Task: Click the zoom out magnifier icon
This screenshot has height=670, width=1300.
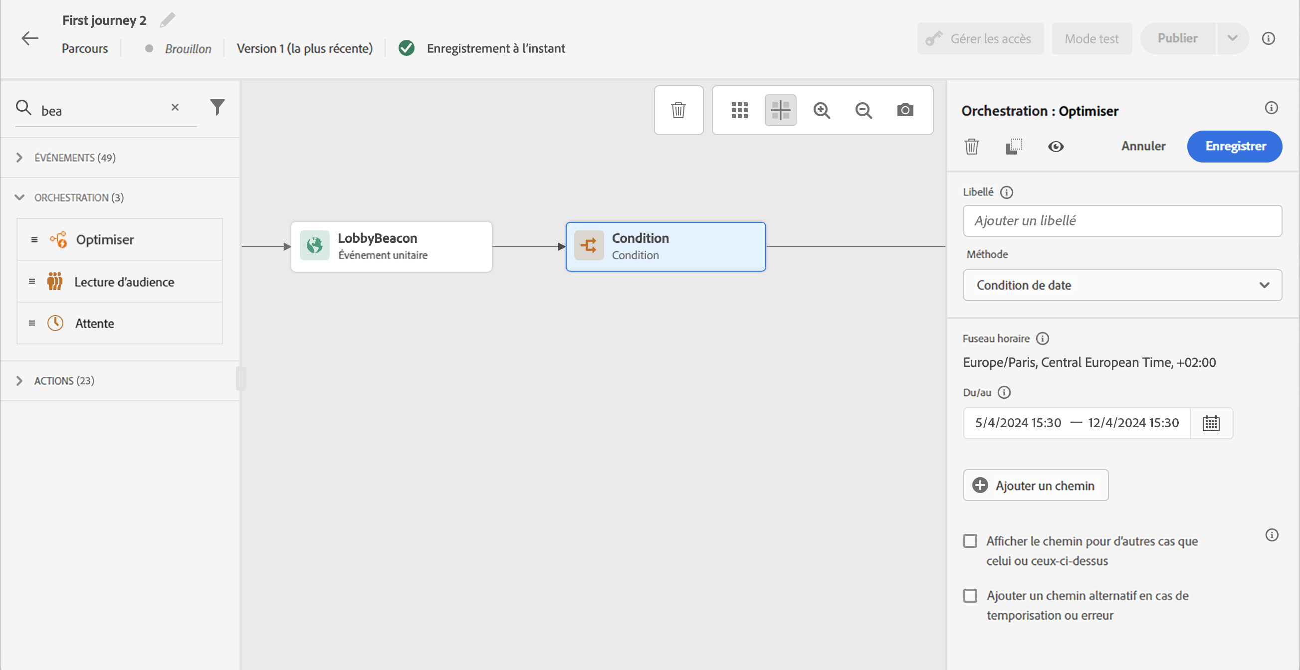Action: pyautogui.click(x=864, y=110)
